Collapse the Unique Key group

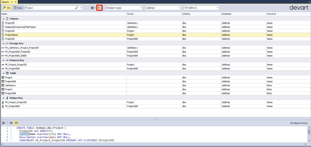[x=3, y=98]
